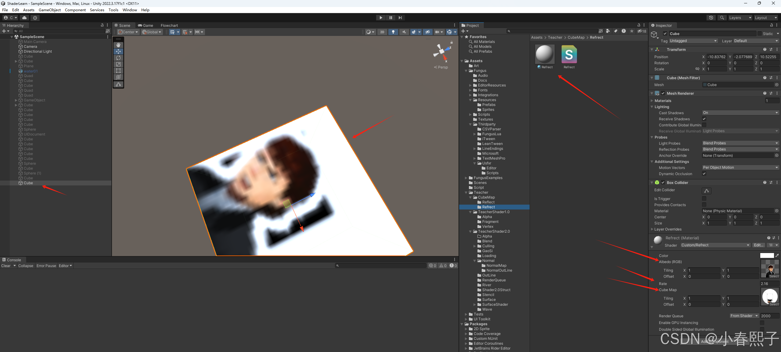Click the material Color swatch

(x=767, y=256)
